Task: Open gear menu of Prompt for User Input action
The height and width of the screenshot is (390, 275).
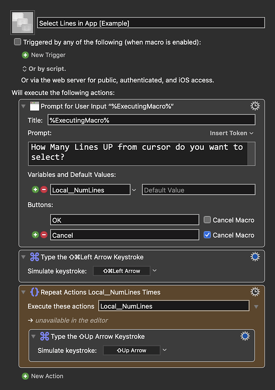Action: [x=255, y=106]
